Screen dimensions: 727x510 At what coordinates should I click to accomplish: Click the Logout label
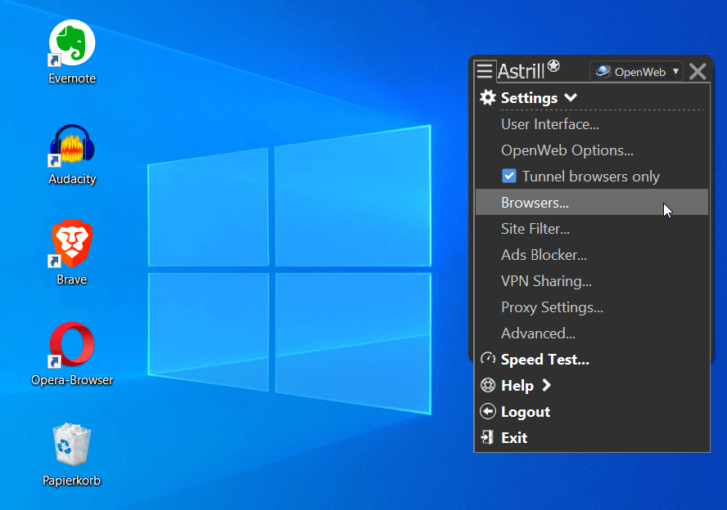526,412
